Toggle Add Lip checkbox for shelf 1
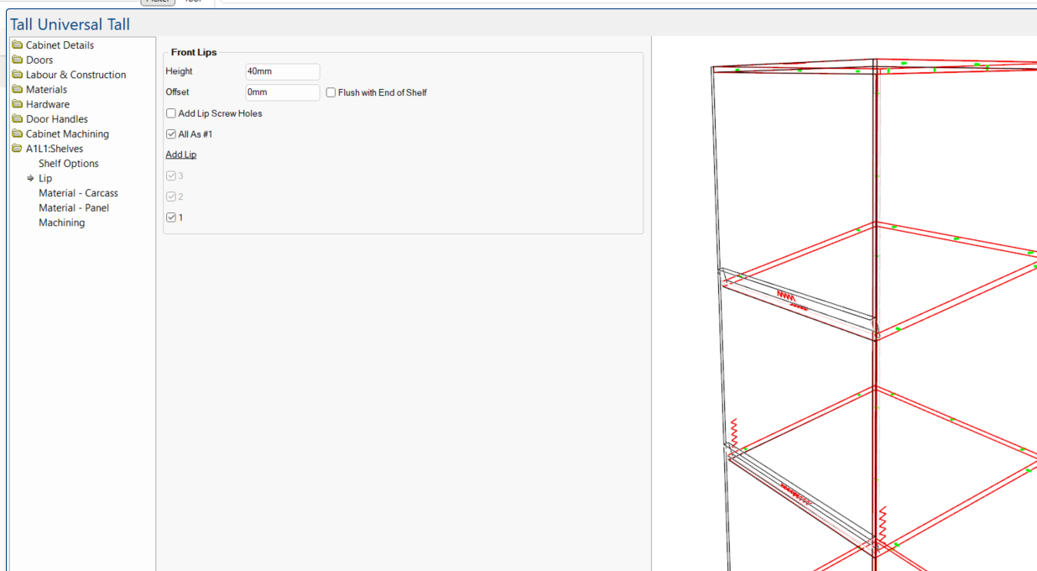1037x571 pixels. click(x=171, y=217)
